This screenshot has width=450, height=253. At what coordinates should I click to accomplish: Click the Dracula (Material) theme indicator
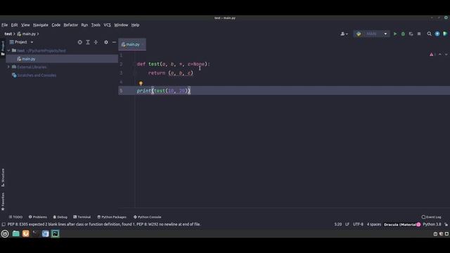point(402,224)
